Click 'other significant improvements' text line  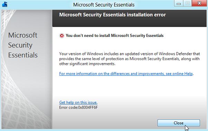pyautogui.click(x=87, y=64)
